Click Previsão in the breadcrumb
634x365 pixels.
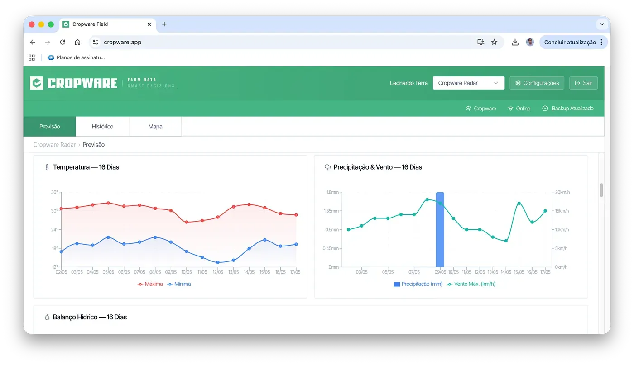pyautogui.click(x=94, y=145)
